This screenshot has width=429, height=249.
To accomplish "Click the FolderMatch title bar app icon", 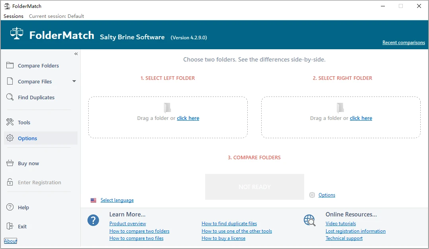I will (7, 6).
